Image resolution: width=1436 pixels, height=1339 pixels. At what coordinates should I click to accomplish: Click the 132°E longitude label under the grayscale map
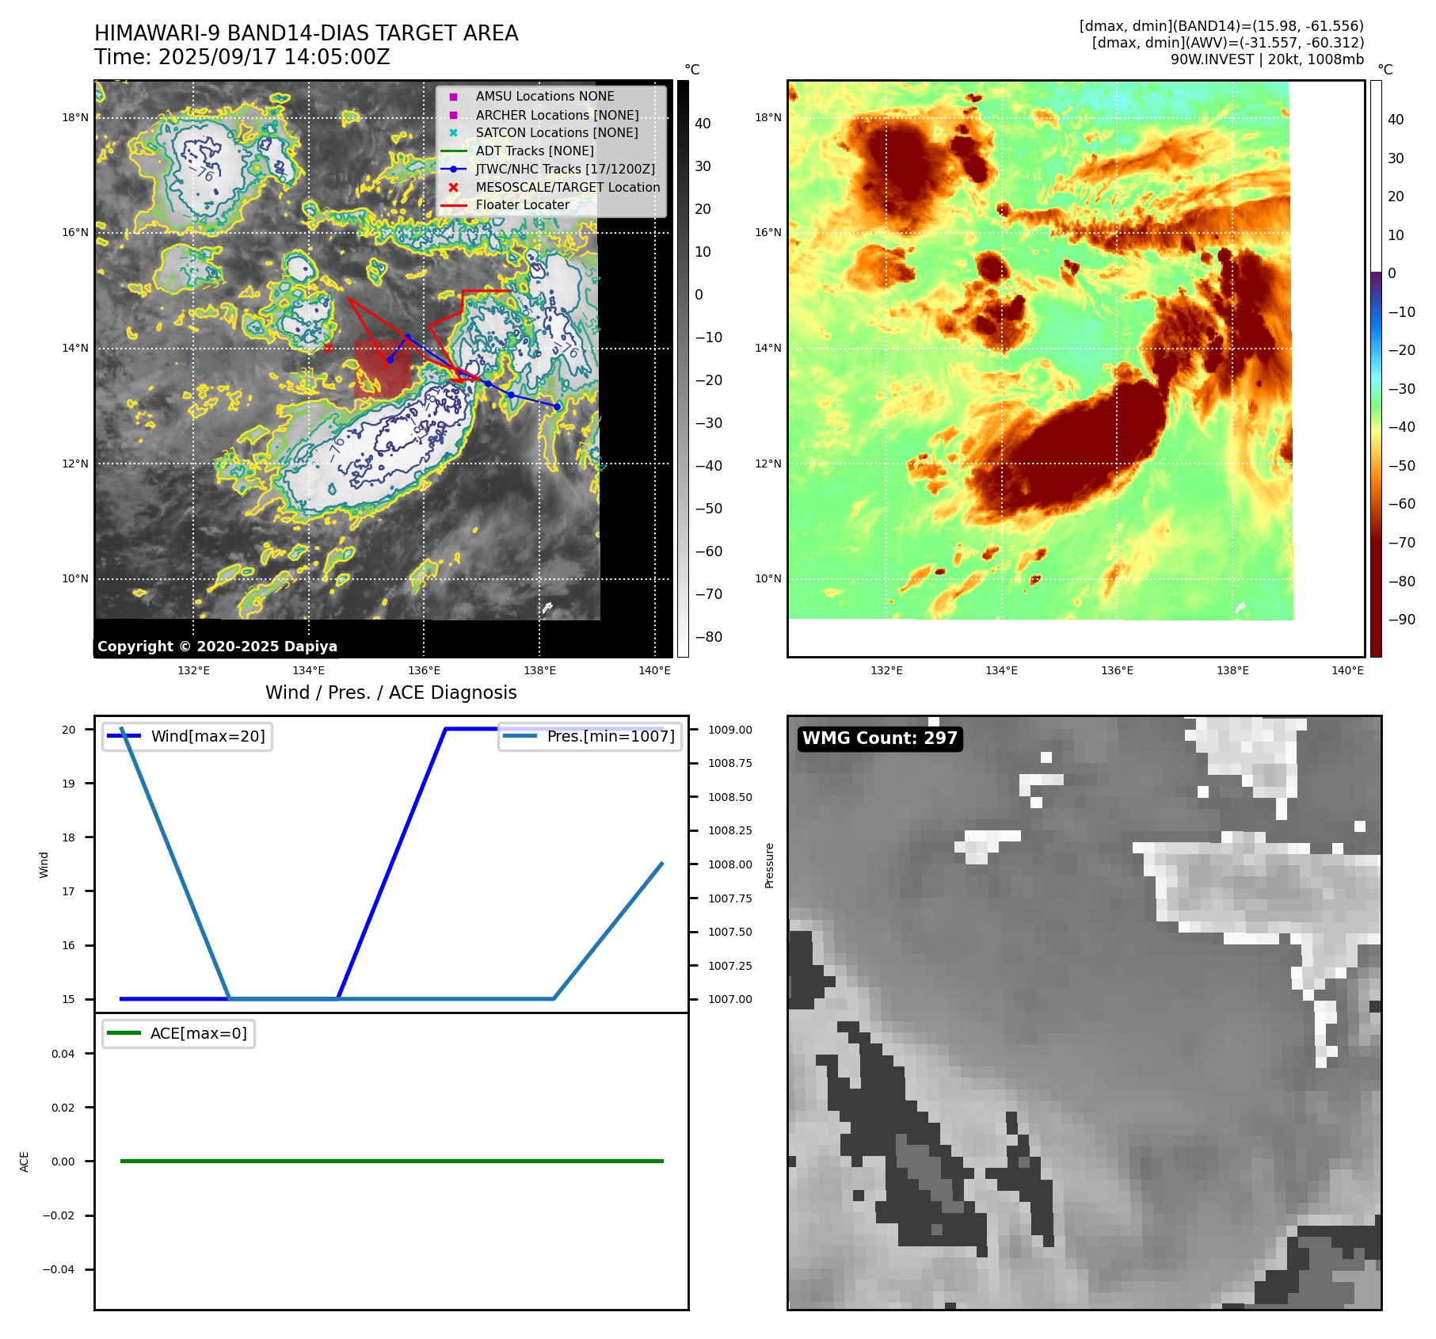193,670
